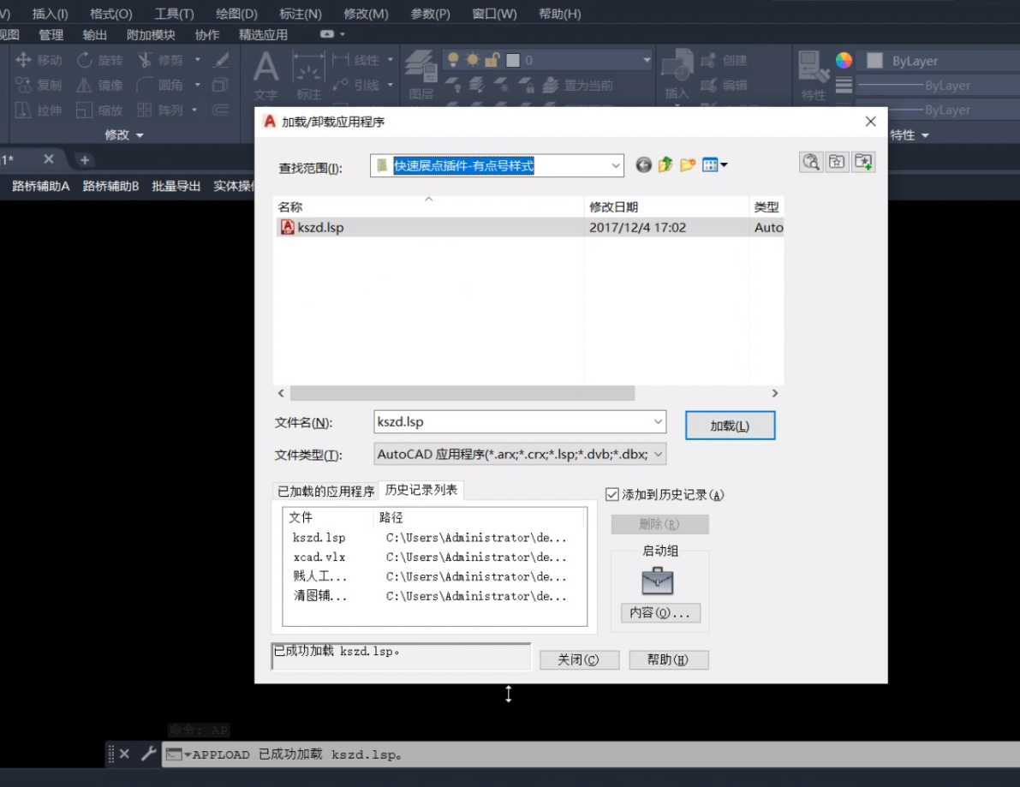This screenshot has width=1020, height=787.
Task: Toggle the 添加到历史记录 checkbox
Action: click(612, 494)
